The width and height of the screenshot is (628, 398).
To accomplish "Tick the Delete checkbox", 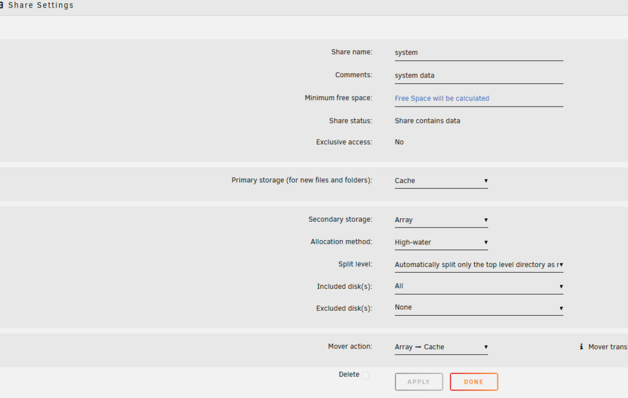I will (365, 375).
